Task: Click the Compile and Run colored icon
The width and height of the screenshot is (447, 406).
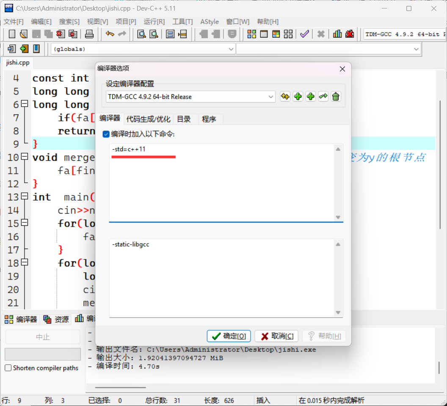Action: pos(276,34)
